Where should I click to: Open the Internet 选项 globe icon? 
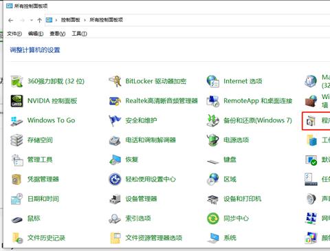coord(213,81)
